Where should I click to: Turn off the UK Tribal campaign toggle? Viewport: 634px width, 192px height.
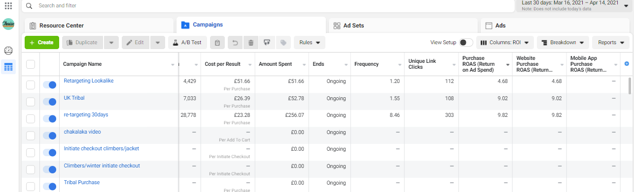click(x=49, y=102)
